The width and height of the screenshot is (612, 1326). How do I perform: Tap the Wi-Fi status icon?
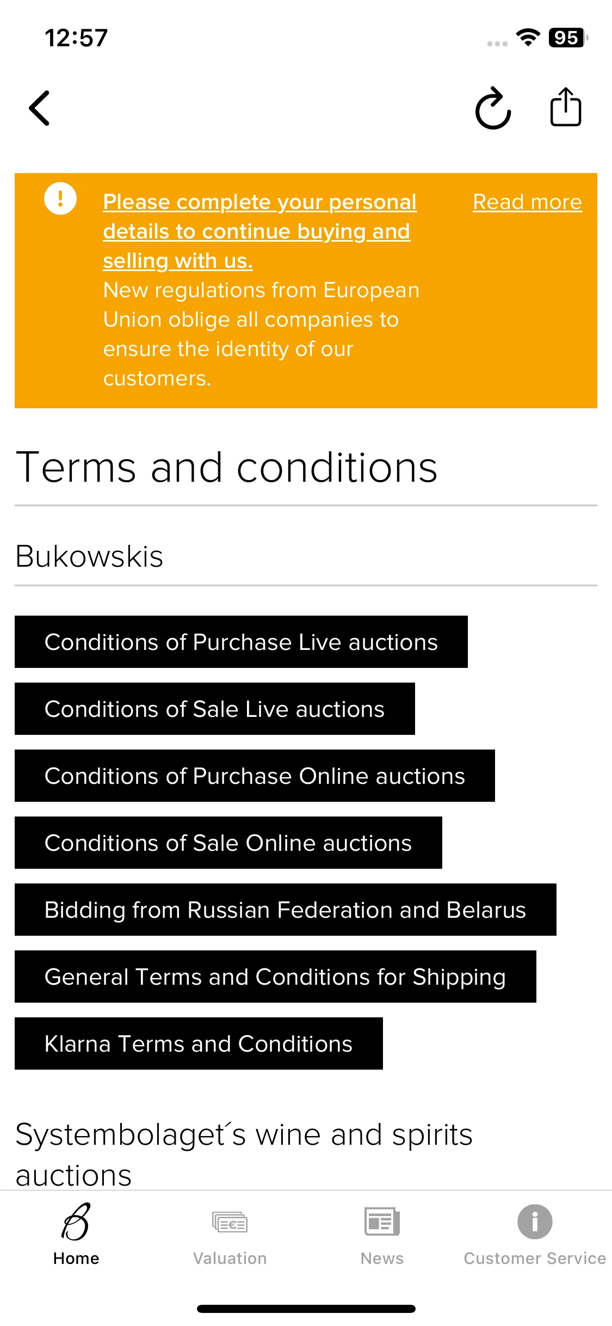pos(528,38)
